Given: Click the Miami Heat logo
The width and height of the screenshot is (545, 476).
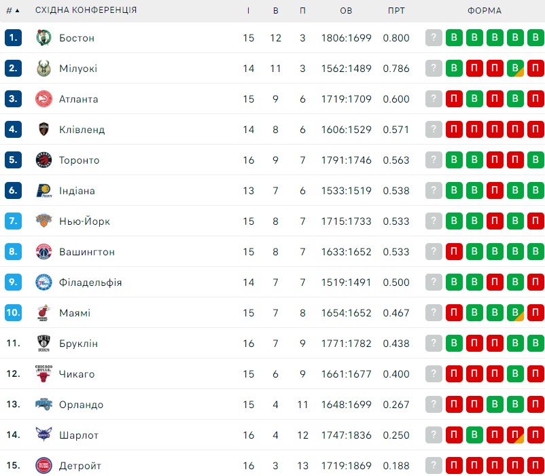Looking at the screenshot, I should 43,312.
